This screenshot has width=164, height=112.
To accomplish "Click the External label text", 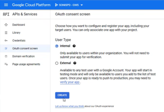I will [65, 63].
